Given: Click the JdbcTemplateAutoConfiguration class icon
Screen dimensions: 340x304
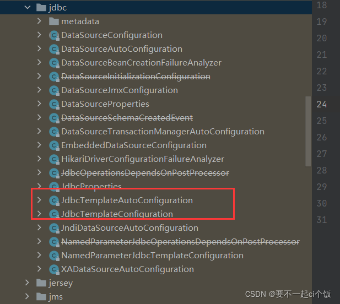Looking at the screenshot, I should tap(54, 200).
